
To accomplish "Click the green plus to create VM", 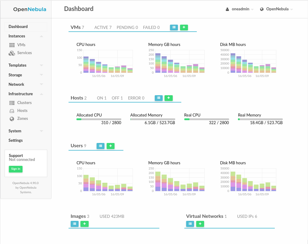I will tap(184, 27).
